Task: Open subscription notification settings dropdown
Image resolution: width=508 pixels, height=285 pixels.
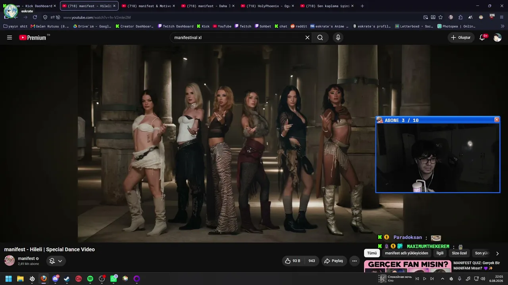Action: (56, 261)
